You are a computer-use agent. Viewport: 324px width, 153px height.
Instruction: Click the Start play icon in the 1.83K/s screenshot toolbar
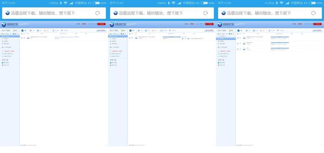pyautogui.click(x=31, y=31)
